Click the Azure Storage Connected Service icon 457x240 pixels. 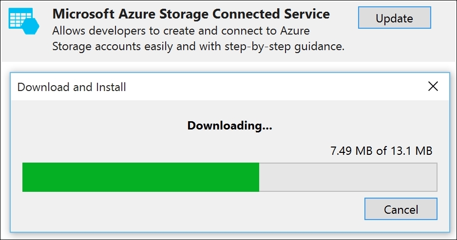pyautogui.click(x=24, y=21)
